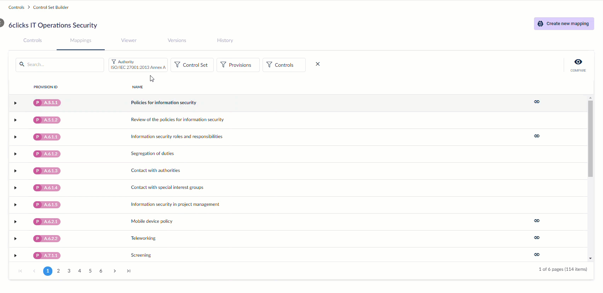Go to the last page of results
This screenshot has width=603, height=293.
pyautogui.click(x=128, y=271)
